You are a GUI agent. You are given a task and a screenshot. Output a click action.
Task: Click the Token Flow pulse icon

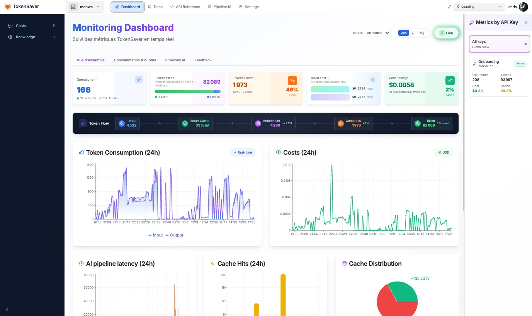(83, 123)
